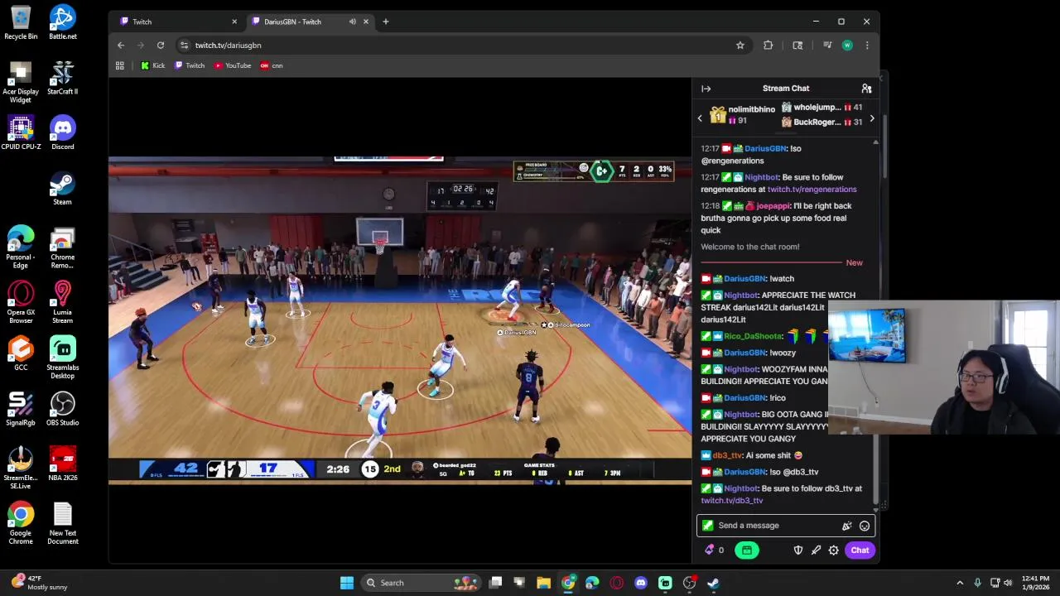1060x596 pixels.
Task: Show hidden system tray icons
Action: click(960, 583)
